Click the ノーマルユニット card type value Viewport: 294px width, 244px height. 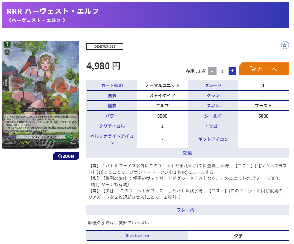162,85
